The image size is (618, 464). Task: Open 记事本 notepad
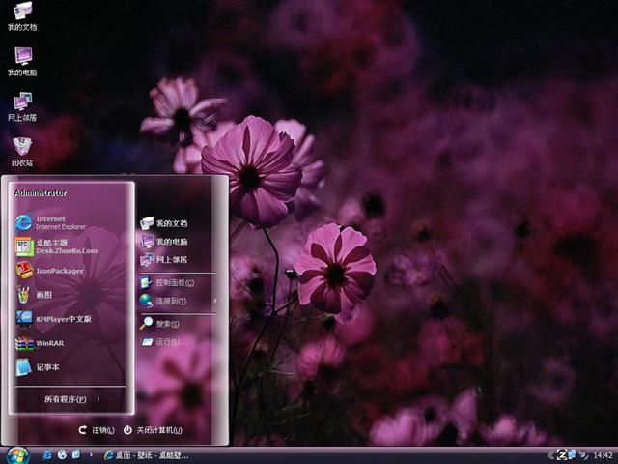(38, 367)
